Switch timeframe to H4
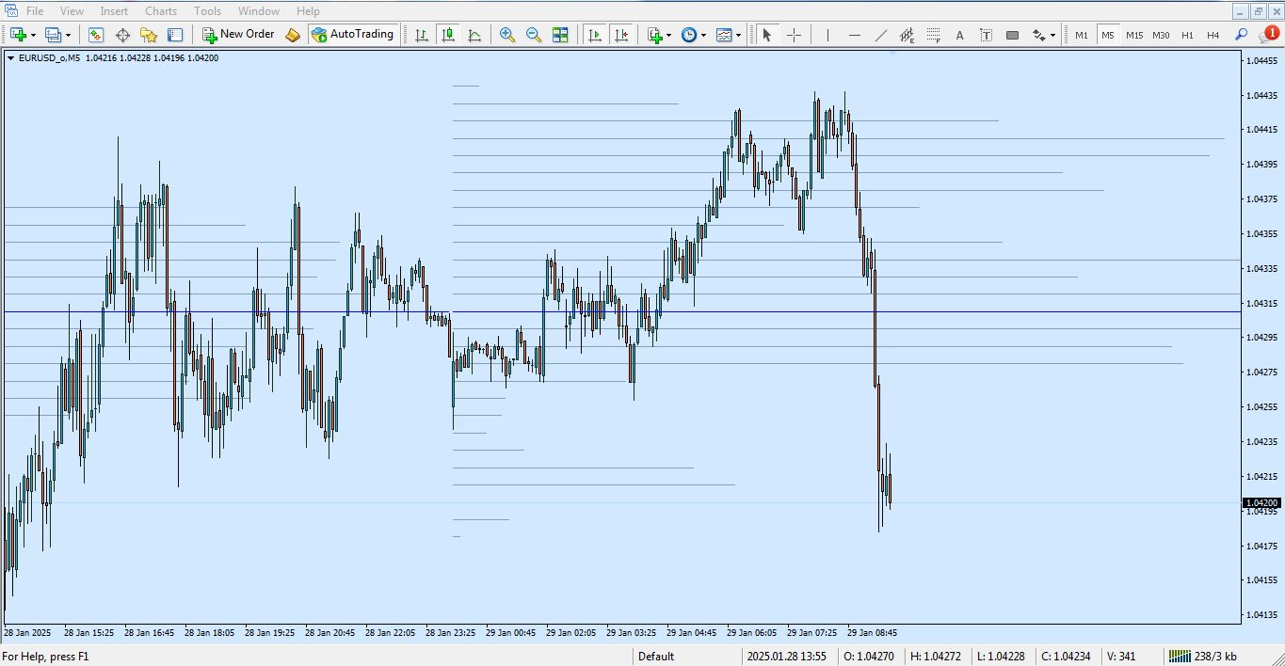Viewport: 1285px width, 666px height. pos(1213,35)
